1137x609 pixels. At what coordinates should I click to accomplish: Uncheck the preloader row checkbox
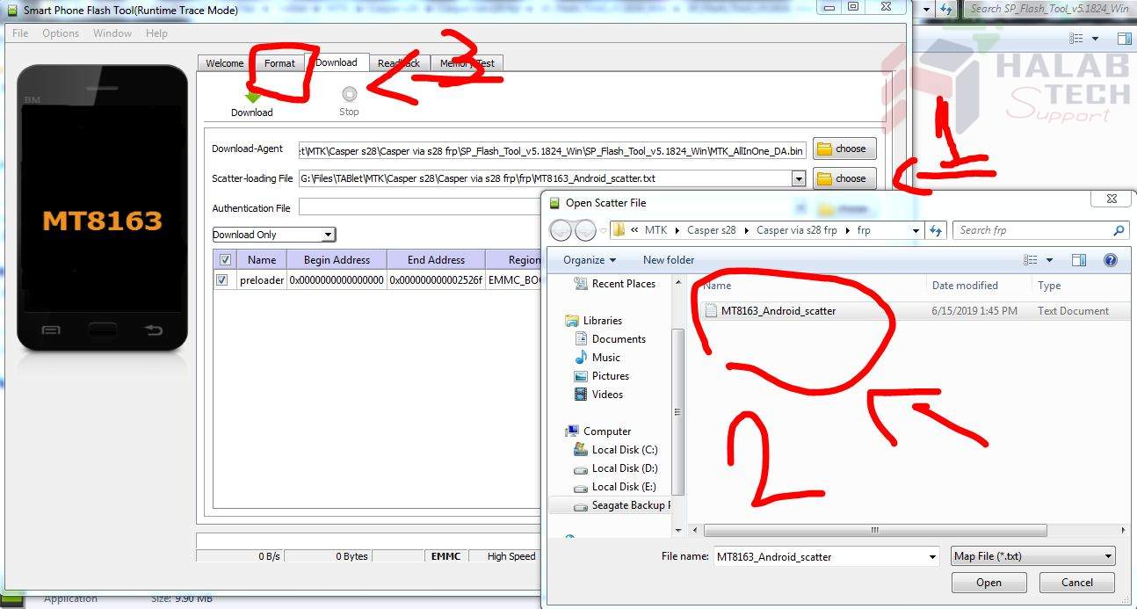tap(222, 280)
